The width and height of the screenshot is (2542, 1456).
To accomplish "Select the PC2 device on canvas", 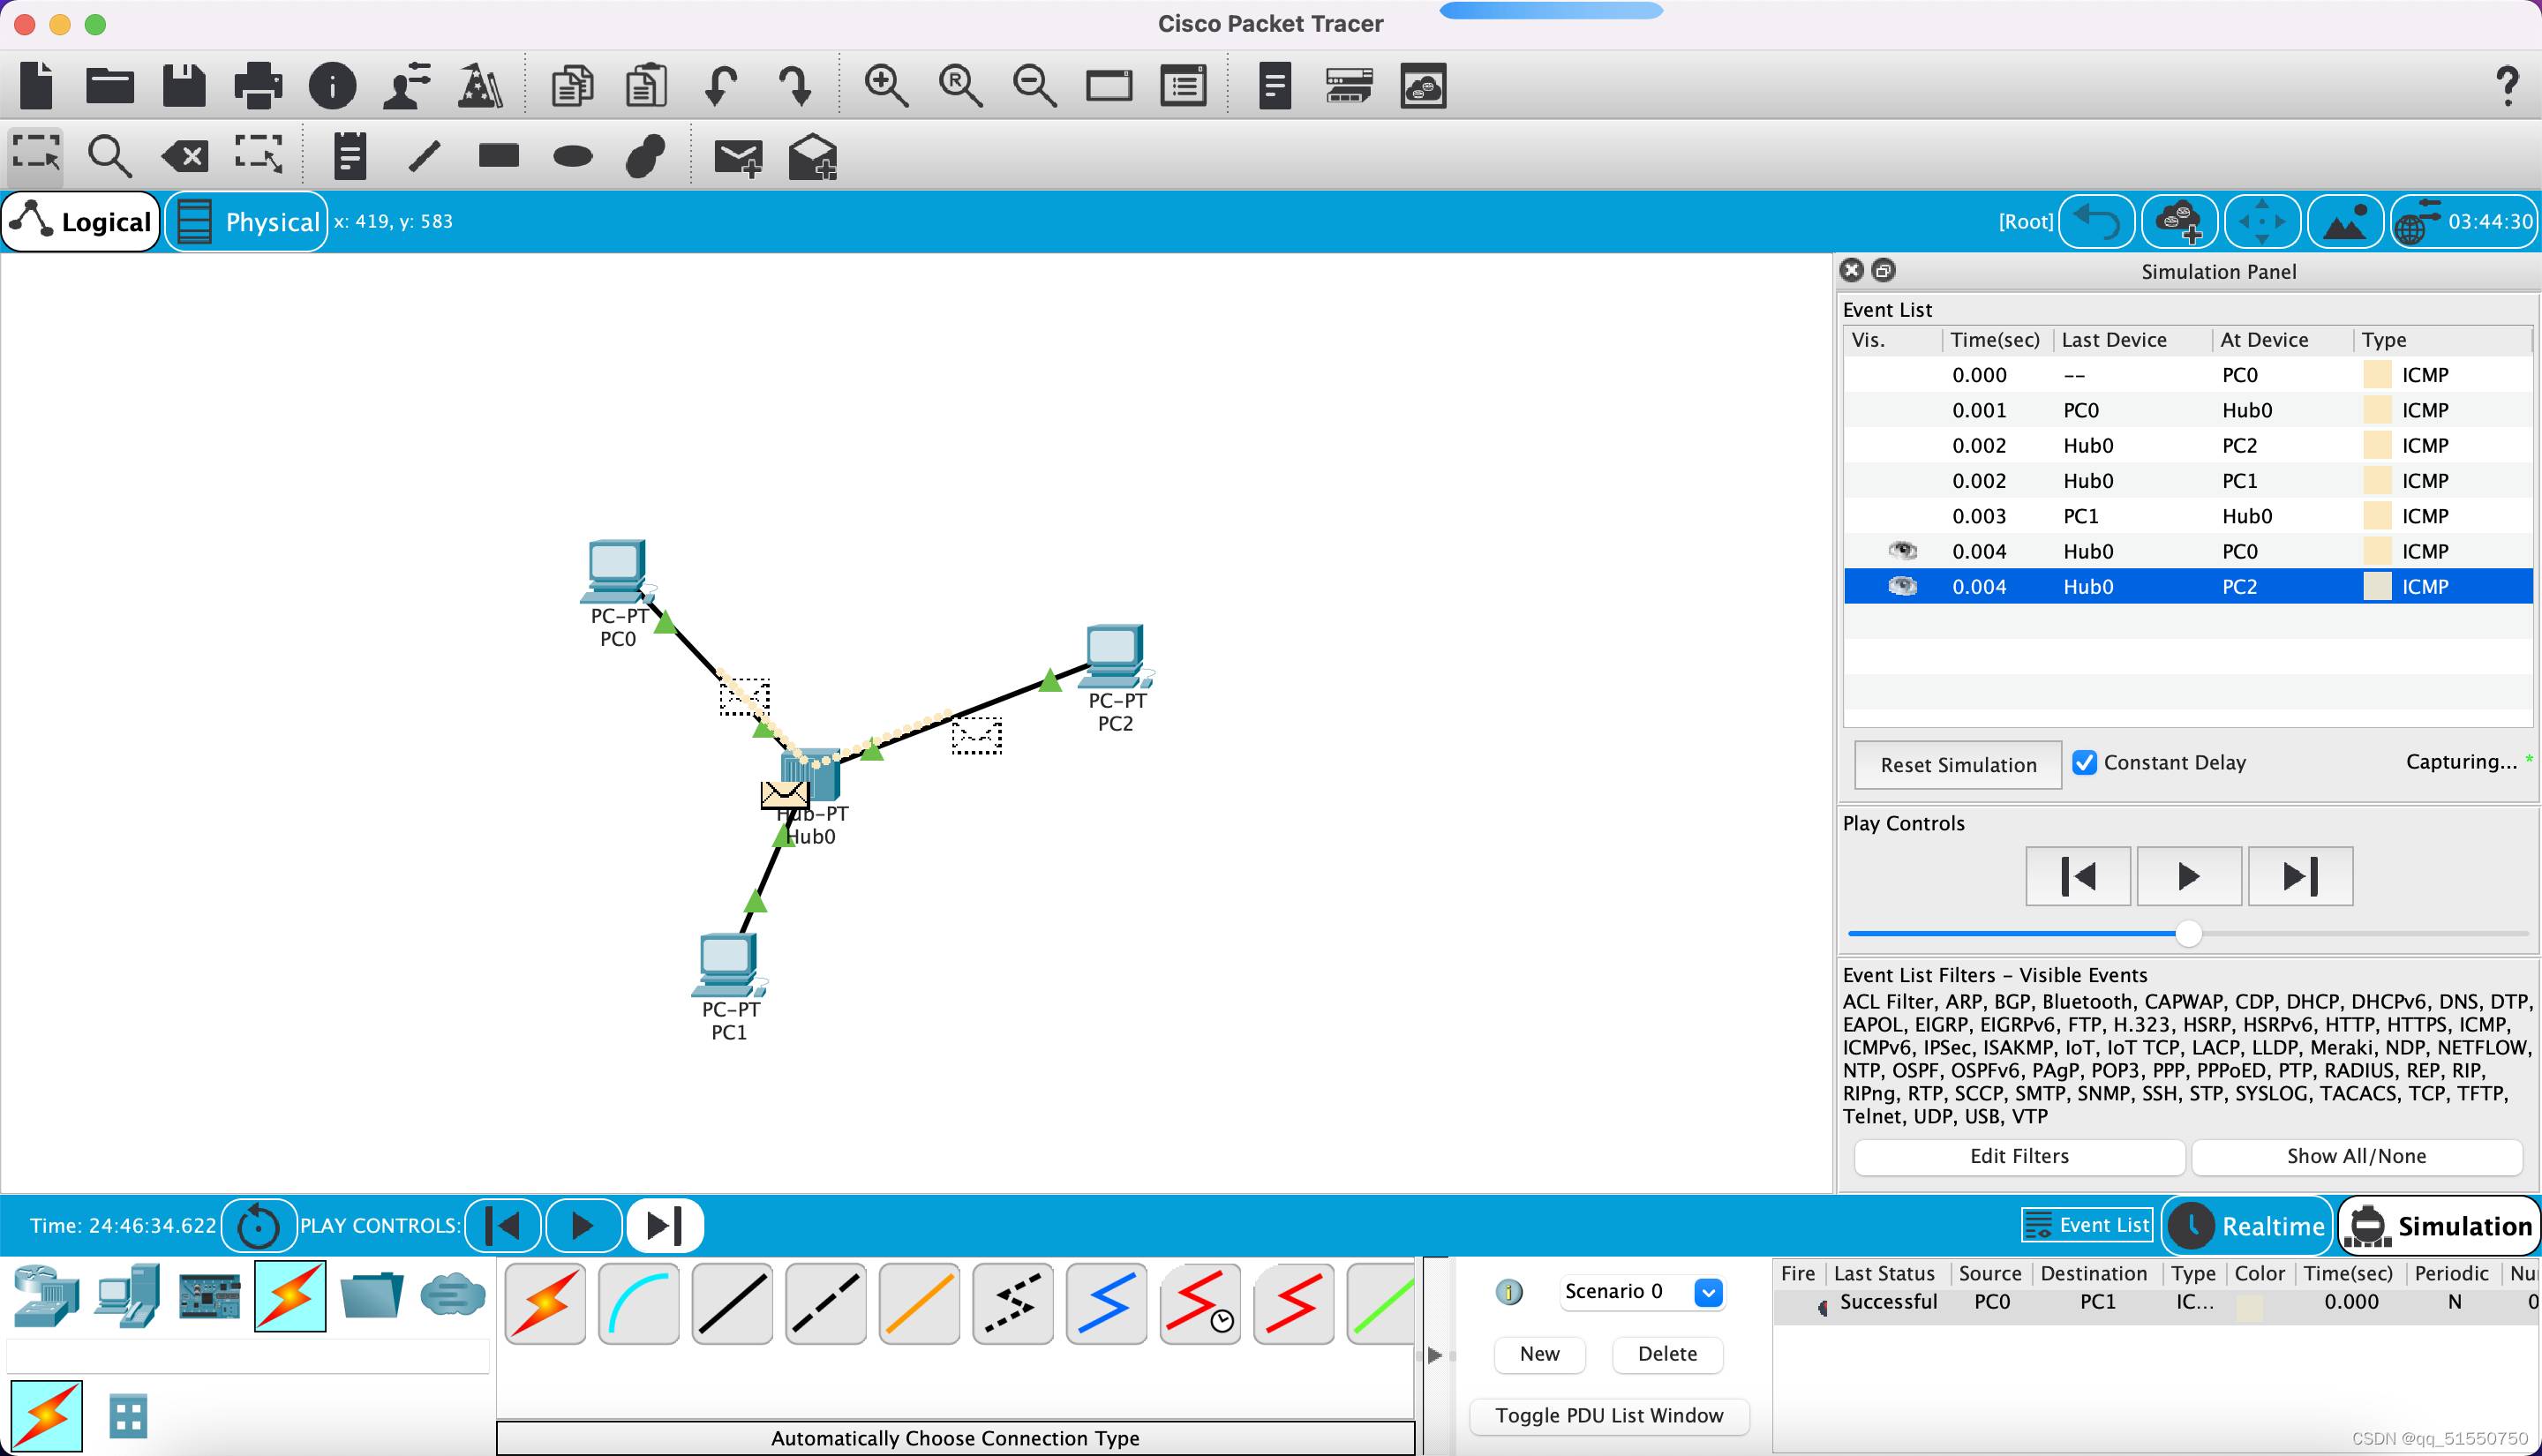I will 1117,657.
